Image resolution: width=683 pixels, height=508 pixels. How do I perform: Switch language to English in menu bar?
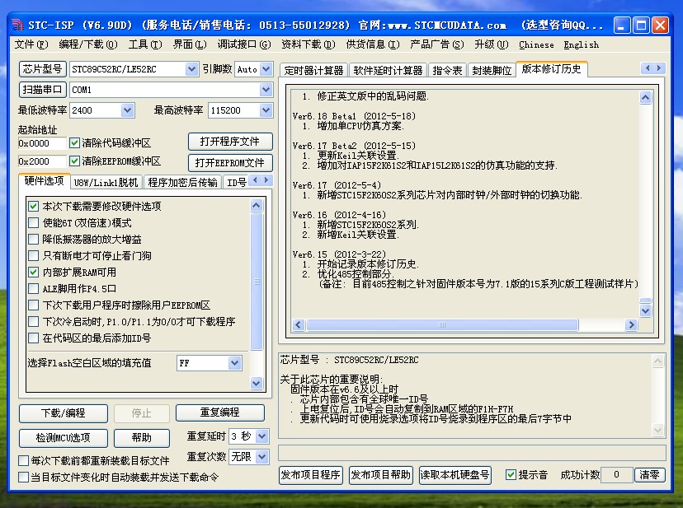click(581, 44)
